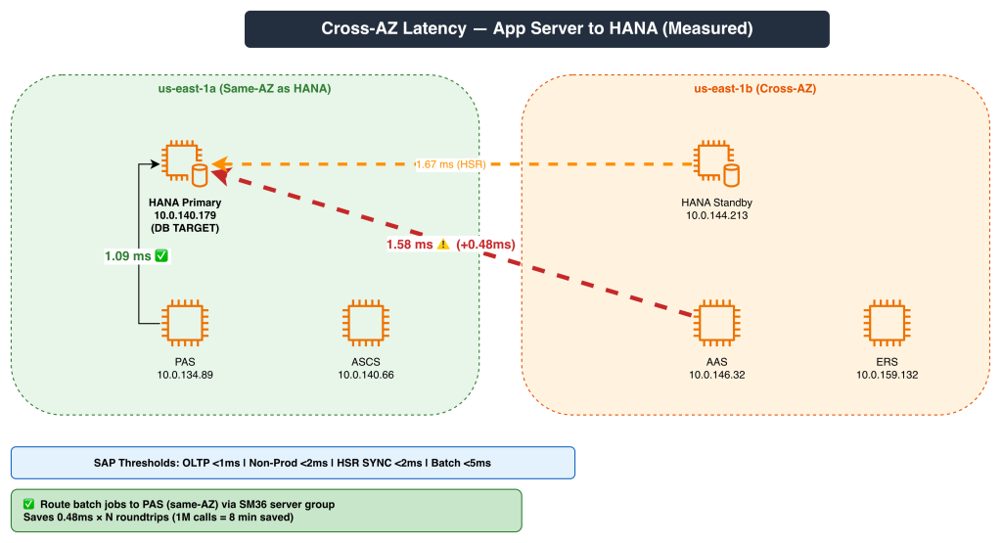Click the 'SAP Thresholds' blue info box
This screenshot has width=1002, height=543.
pyautogui.click(x=293, y=463)
